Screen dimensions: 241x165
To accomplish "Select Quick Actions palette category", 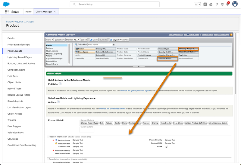I will [x=52, y=51].
